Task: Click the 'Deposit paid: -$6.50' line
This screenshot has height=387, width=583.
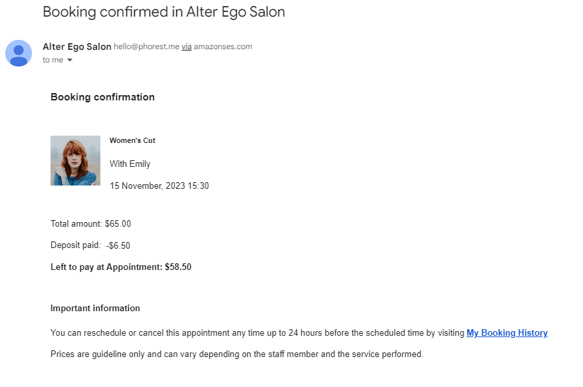Action: click(x=90, y=245)
